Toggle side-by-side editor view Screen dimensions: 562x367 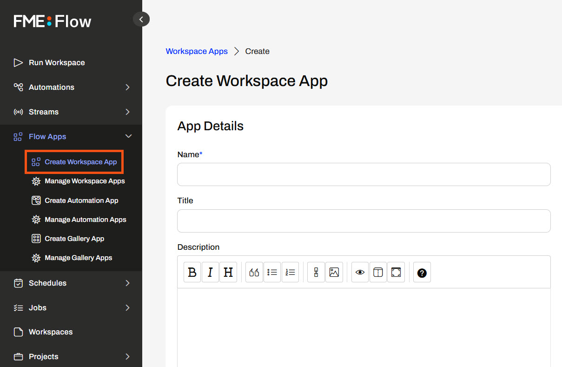[x=378, y=273]
